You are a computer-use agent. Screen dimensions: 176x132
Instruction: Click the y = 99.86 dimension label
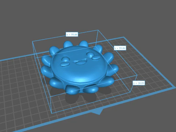click(x=120, y=48)
